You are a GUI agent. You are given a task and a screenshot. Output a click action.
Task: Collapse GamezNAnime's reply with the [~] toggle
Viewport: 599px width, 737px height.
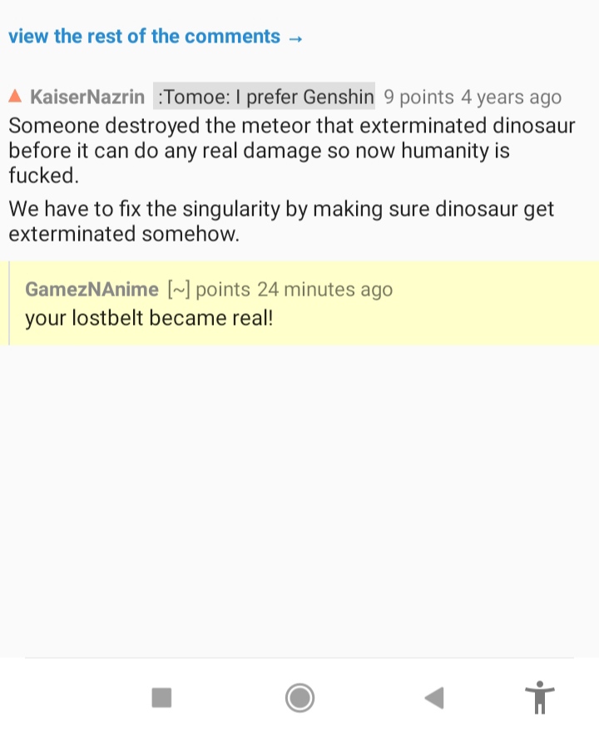click(x=179, y=289)
